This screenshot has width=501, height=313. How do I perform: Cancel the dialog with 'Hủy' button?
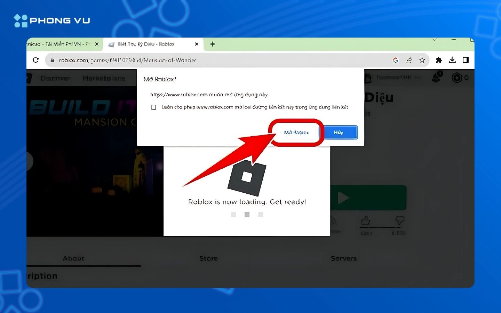(338, 133)
